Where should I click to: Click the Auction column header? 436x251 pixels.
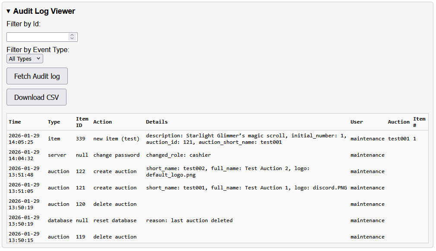click(398, 122)
